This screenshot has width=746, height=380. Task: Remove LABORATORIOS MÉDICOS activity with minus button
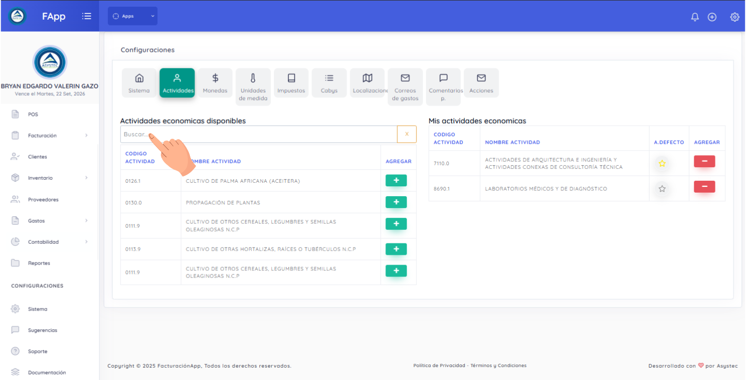(x=704, y=187)
